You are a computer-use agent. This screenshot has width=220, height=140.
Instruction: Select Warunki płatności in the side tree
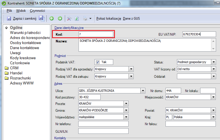point(25,33)
